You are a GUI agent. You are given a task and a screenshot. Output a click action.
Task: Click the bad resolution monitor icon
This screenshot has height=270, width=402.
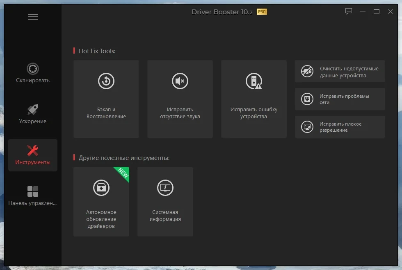(x=307, y=127)
